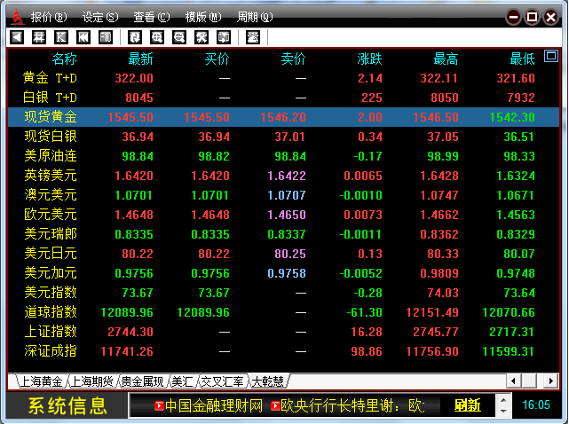Viewport: 569px width, 424px height.
Task: Select the 美元瑞郎 row
Action: 283,234
